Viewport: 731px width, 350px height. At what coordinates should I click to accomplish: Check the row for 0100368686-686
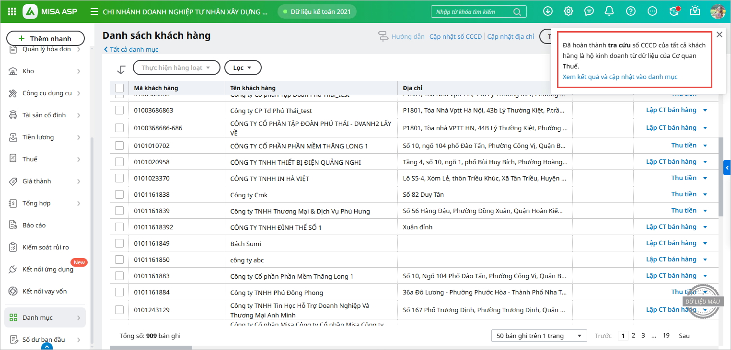(119, 127)
